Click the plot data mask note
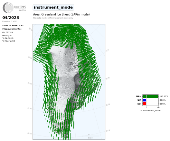170x141 pixels. pyautogui.click(x=53, y=18)
